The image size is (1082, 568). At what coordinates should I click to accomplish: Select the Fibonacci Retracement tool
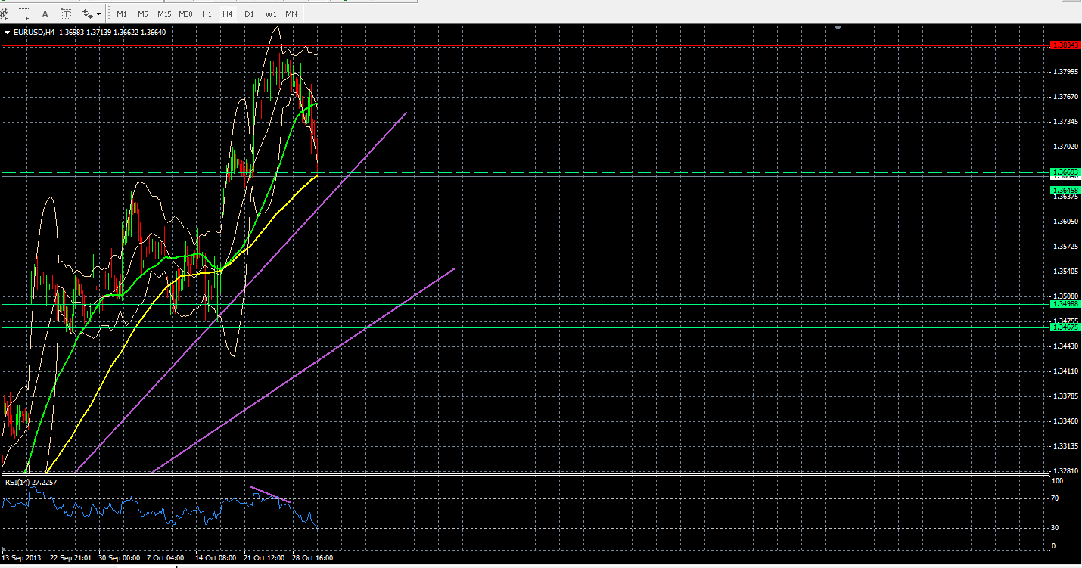tap(24, 14)
